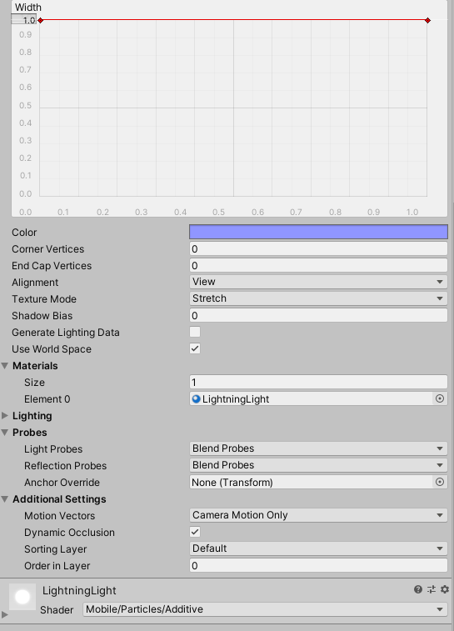Open the Color swatch picker
Screen dimensions: 454x631
[x=318, y=232]
